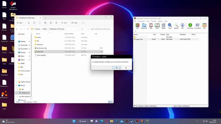Open the File menu in WinRAR
This screenshot has height=124, width=221.
pyautogui.click(x=135, y=21)
